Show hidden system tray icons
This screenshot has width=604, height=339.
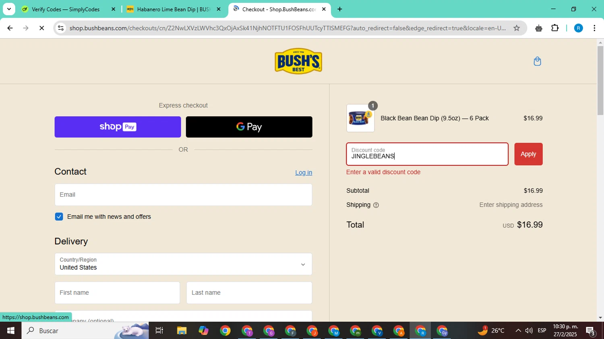518,331
